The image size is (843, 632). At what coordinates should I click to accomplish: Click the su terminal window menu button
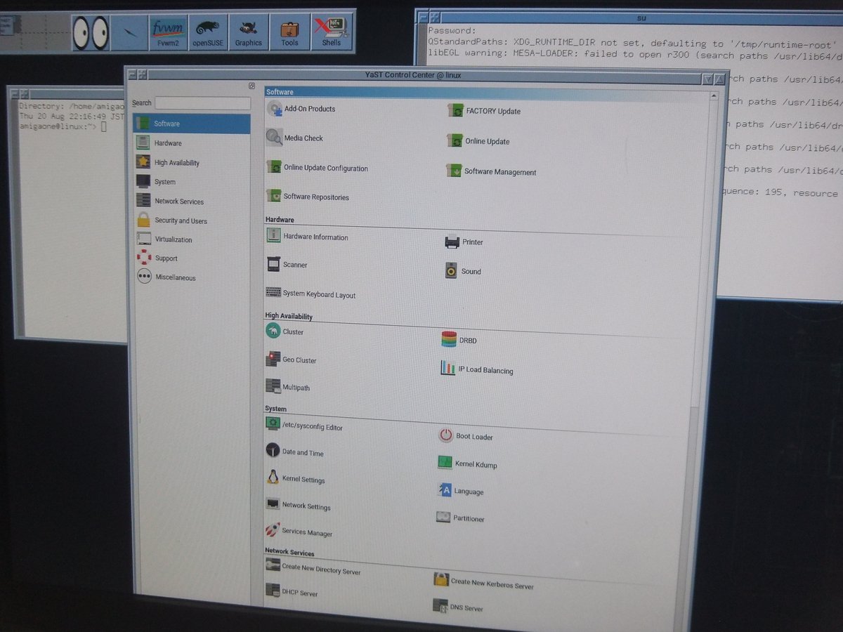423,16
